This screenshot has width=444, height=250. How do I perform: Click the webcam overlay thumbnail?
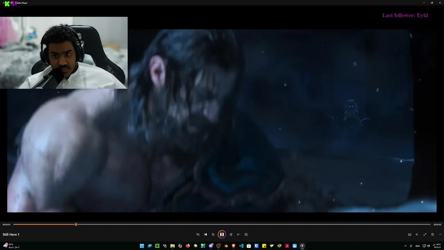click(64, 53)
